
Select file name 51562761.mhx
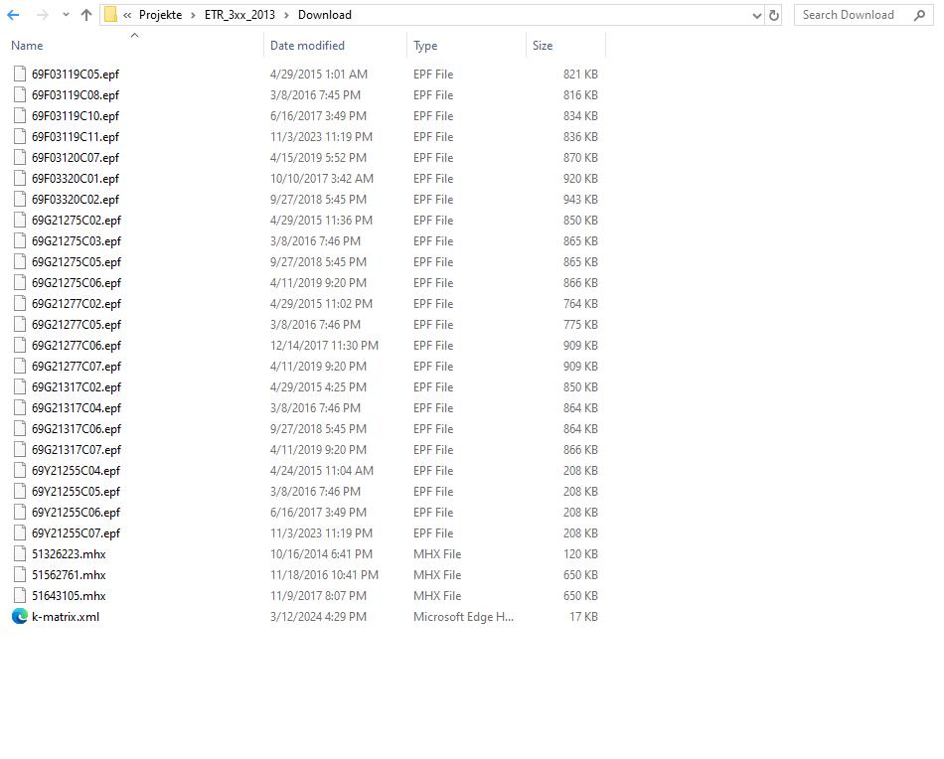(69, 575)
